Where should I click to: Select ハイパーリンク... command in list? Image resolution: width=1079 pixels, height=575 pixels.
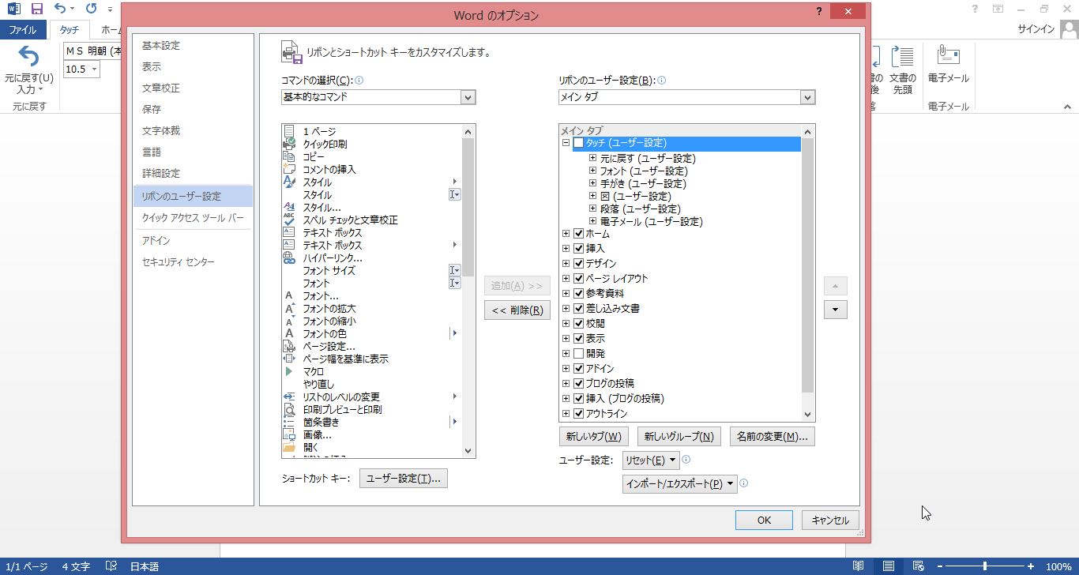click(x=333, y=257)
